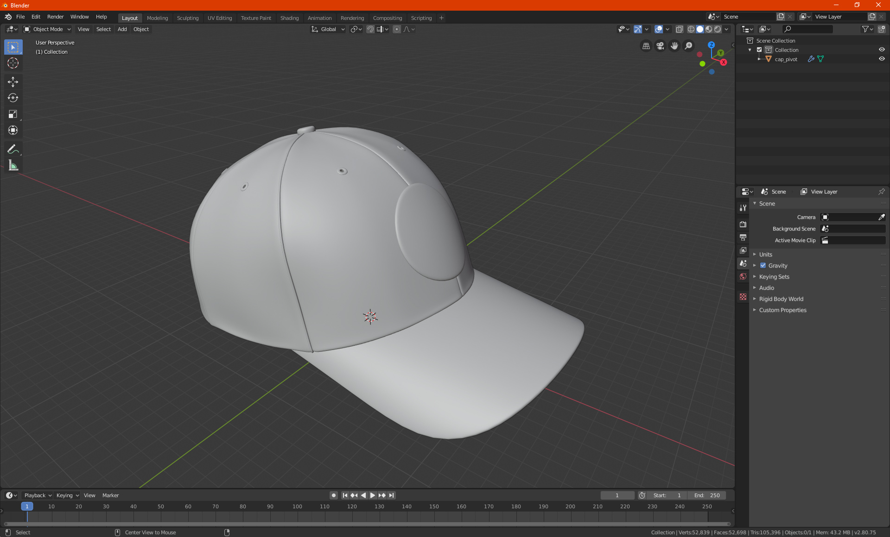The width and height of the screenshot is (890, 537).
Task: Select the Rotate tool
Action: 13,98
